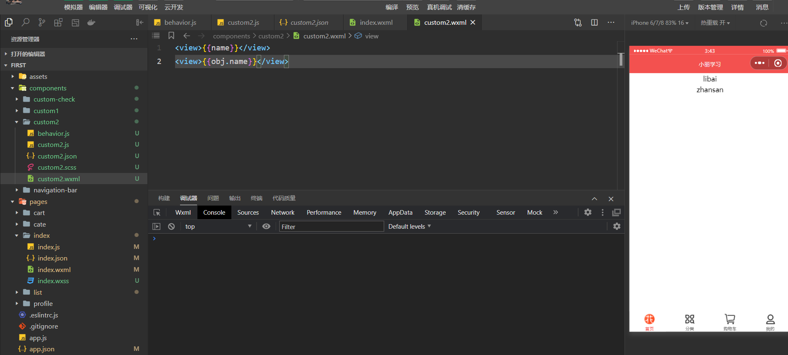Screen dimensions: 788x355
Task: Open console settings gear on the filter row
Action: 617,226
